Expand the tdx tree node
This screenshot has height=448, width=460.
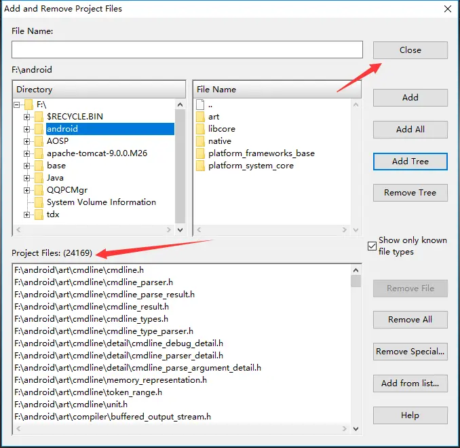pos(26,214)
